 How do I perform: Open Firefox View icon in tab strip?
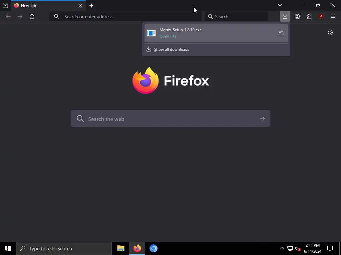point(5,5)
